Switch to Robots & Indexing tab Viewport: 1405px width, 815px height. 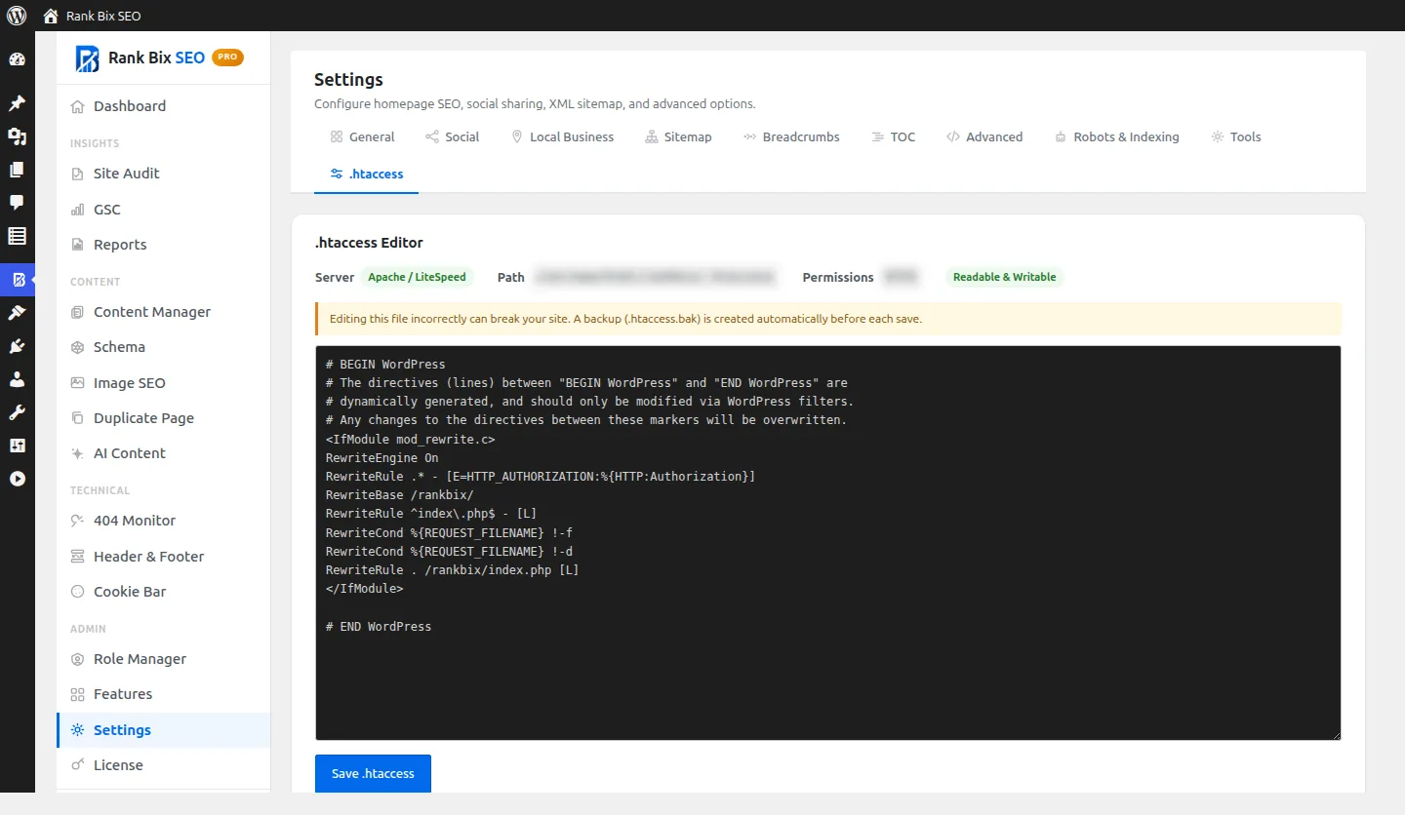pos(1117,137)
